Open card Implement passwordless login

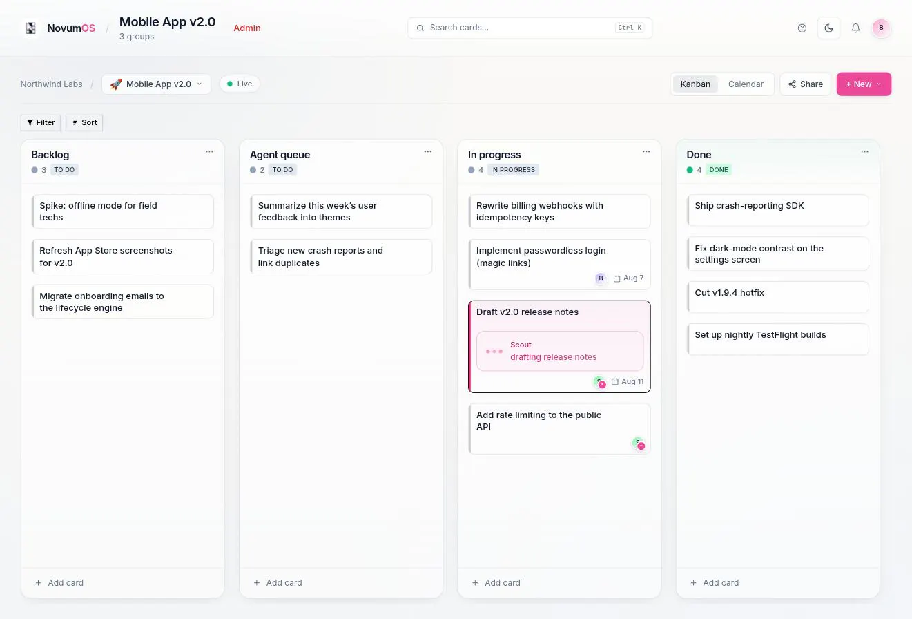click(x=559, y=265)
